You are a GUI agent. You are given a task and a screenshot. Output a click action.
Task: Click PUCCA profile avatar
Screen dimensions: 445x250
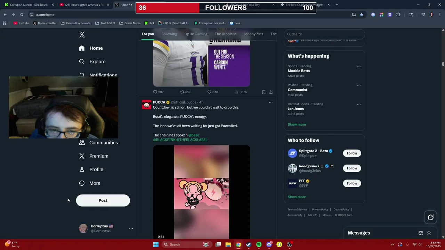click(x=146, y=105)
